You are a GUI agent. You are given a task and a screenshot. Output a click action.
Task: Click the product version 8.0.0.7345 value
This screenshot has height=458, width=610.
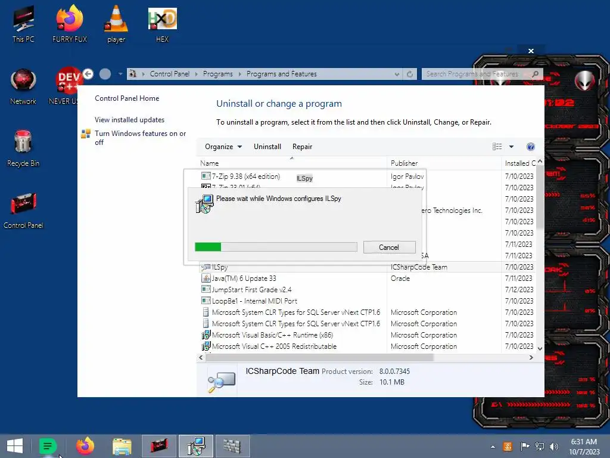(x=394, y=372)
